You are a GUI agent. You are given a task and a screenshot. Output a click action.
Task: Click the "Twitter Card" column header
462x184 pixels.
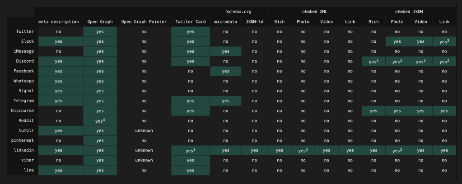click(190, 22)
